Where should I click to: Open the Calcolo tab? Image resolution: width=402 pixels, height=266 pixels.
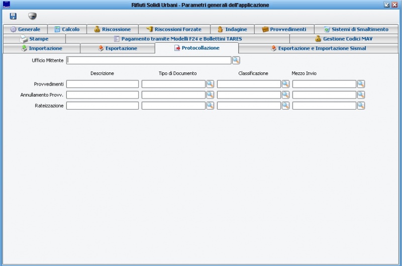click(67, 29)
